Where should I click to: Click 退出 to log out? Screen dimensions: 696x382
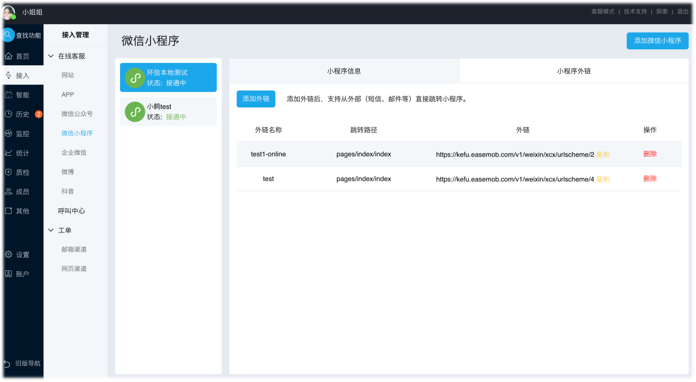[683, 12]
